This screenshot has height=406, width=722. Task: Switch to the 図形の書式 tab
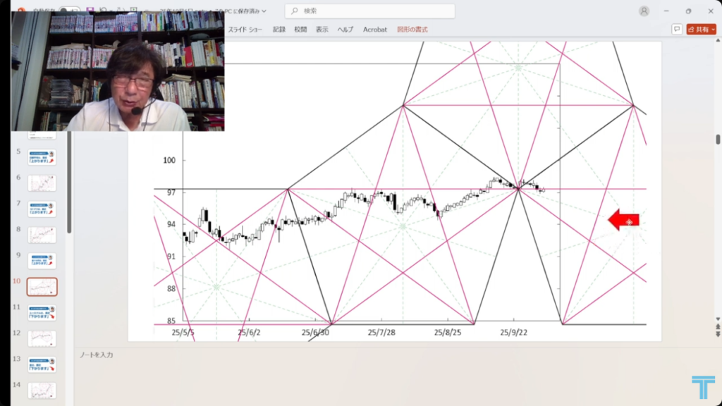point(412,30)
